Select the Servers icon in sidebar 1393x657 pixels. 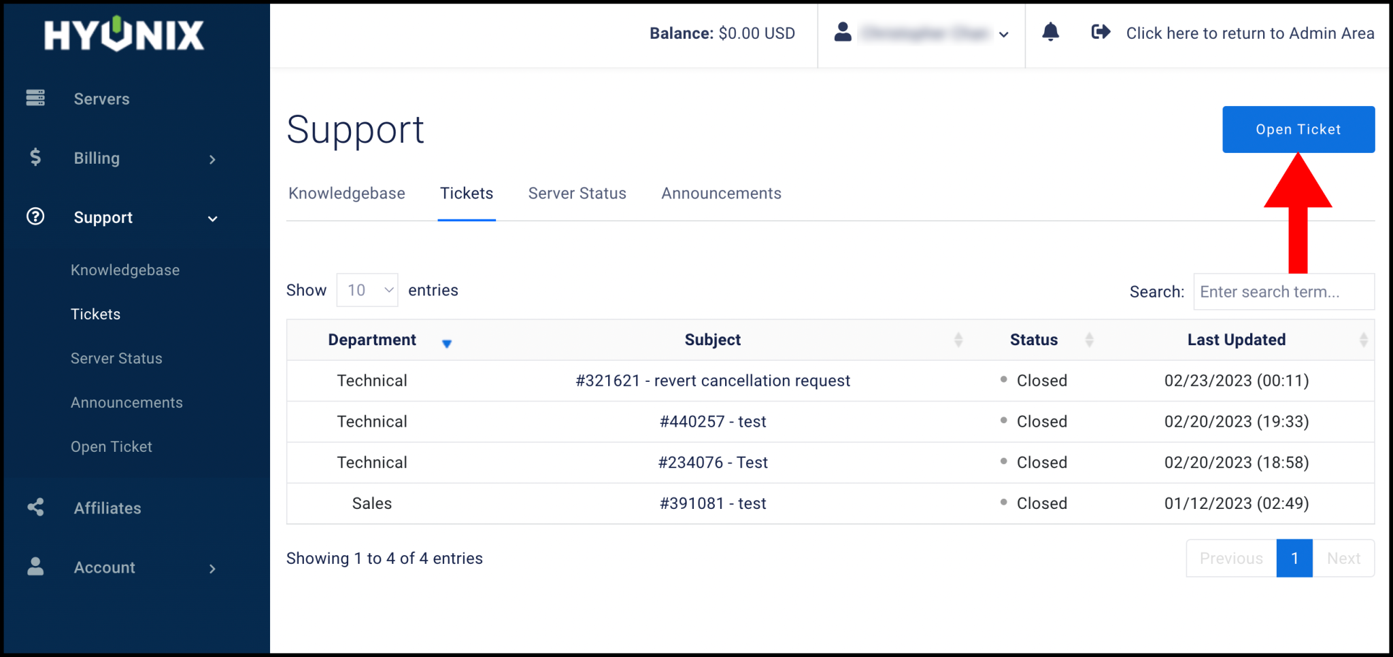pyautogui.click(x=35, y=98)
